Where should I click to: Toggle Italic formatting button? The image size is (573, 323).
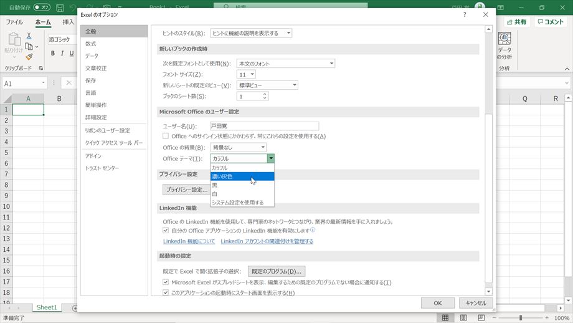tap(62, 54)
